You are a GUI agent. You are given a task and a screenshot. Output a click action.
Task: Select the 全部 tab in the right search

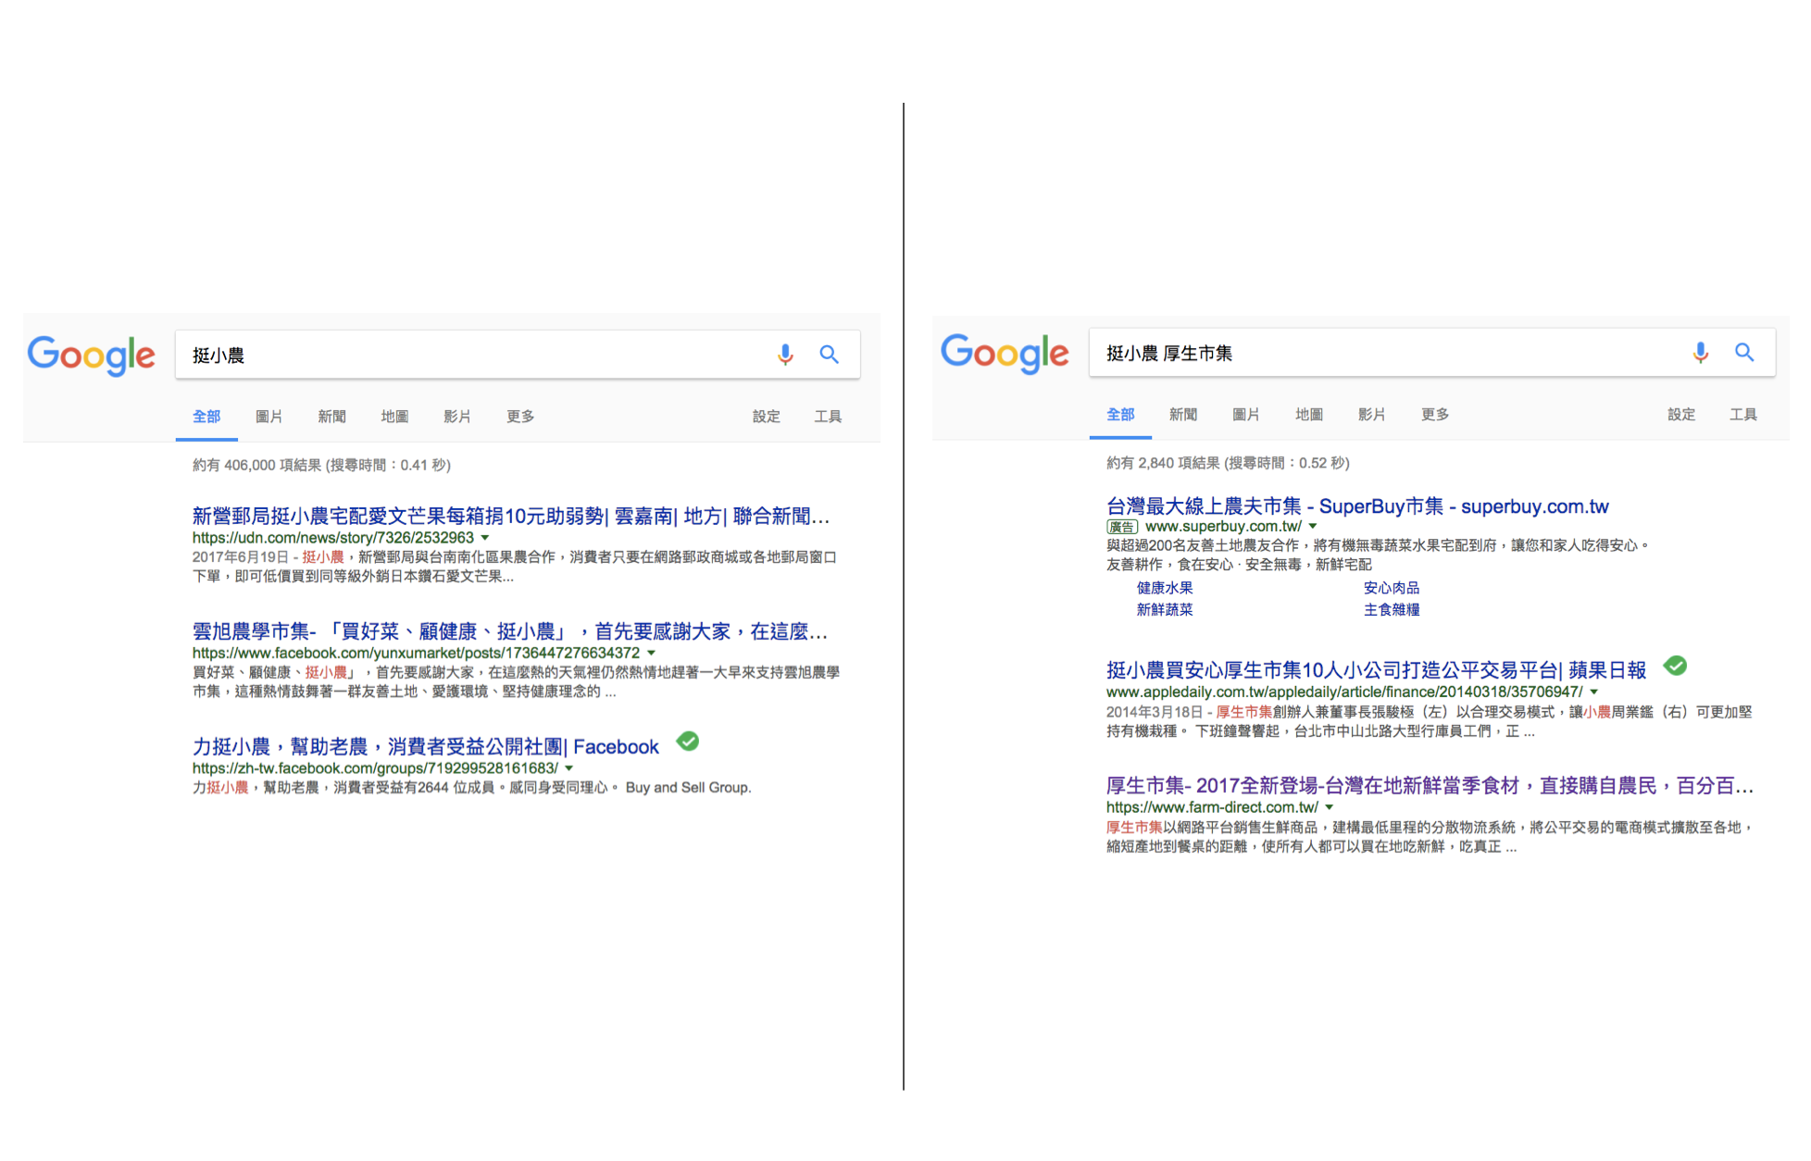[1120, 415]
